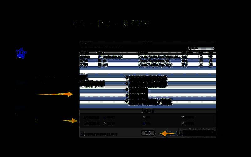Tick the first checkbox in DupCleaner.app row

coord(201,57)
